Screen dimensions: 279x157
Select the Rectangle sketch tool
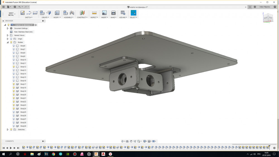click(x=35, y=13)
